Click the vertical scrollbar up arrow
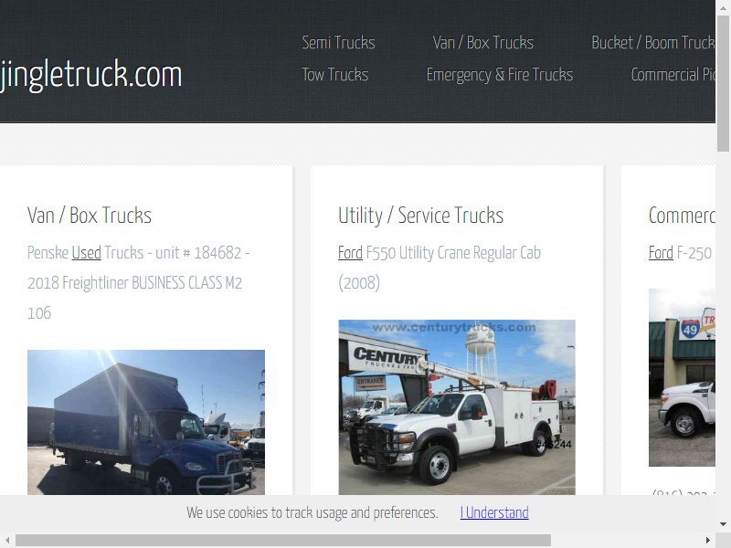The height and width of the screenshot is (548, 731). pyautogui.click(x=723, y=7)
